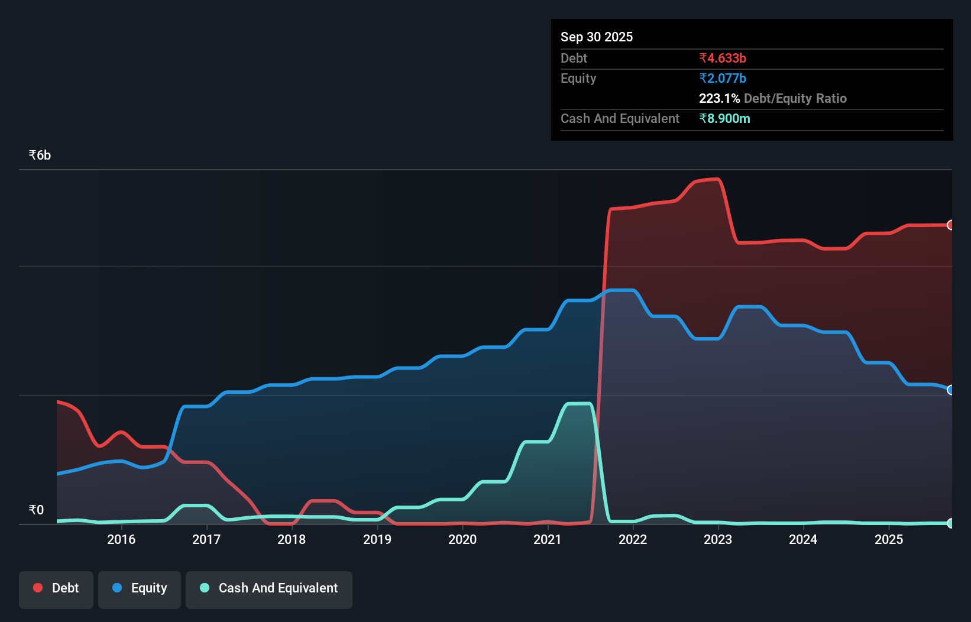Click the 2016 x-axis label
This screenshot has width=971, height=622.
(x=121, y=539)
